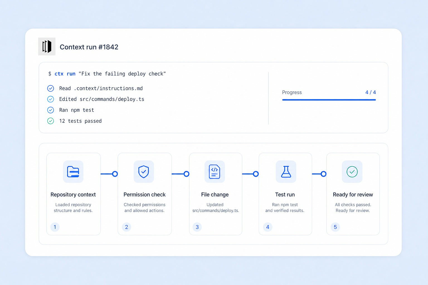Click the "Fix the failing deploy check" prompt

pyautogui.click(x=122, y=74)
